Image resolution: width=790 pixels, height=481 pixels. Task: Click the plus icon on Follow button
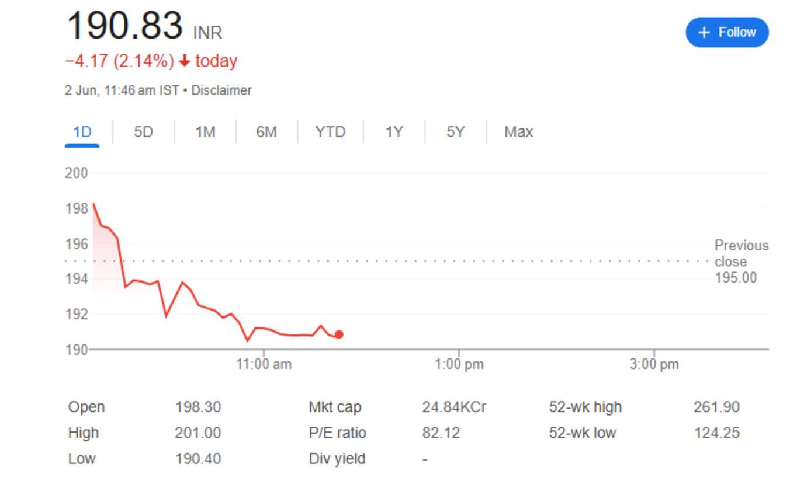705,33
